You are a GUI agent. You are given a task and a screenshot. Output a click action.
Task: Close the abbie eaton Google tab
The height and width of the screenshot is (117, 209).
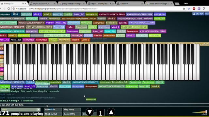tap(171, 4)
